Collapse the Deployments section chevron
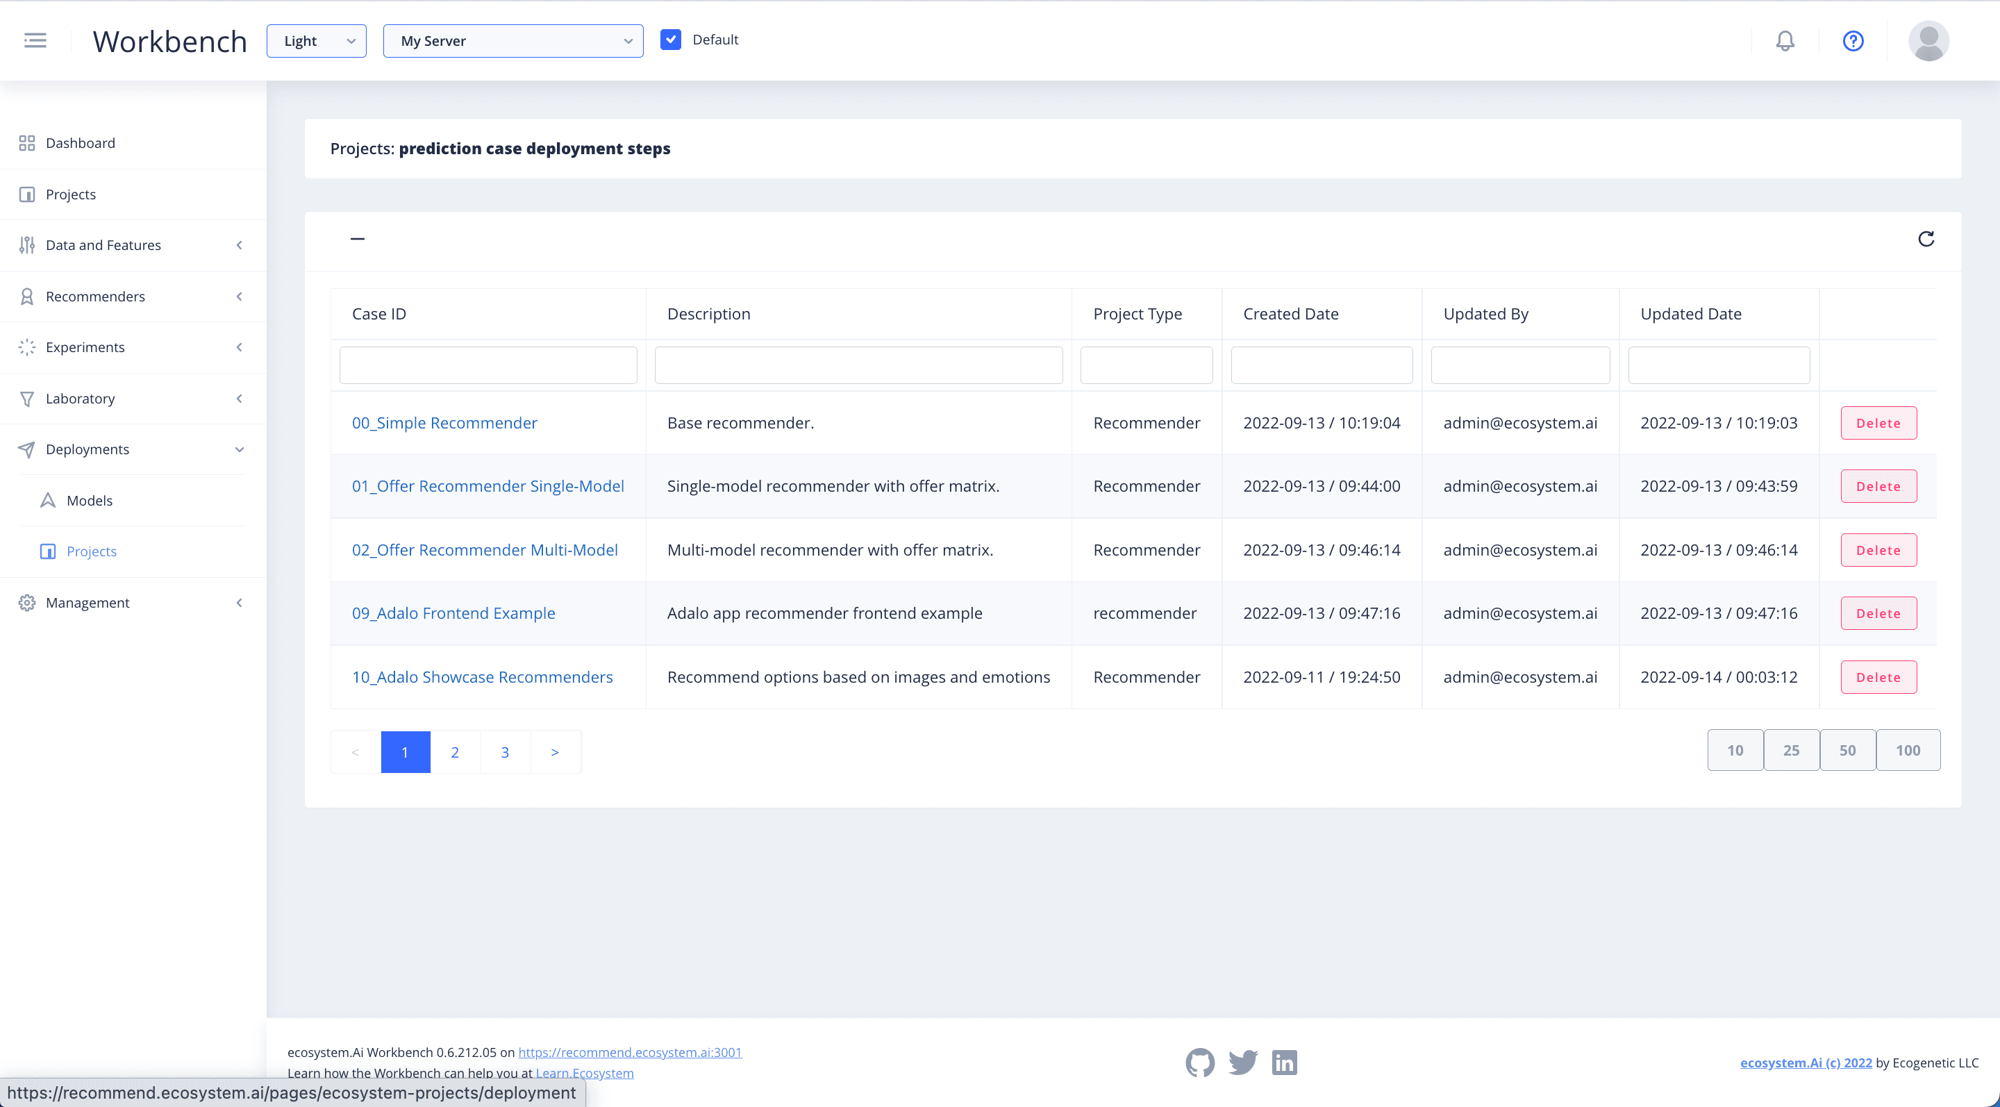This screenshot has height=1107, width=2000. point(239,449)
